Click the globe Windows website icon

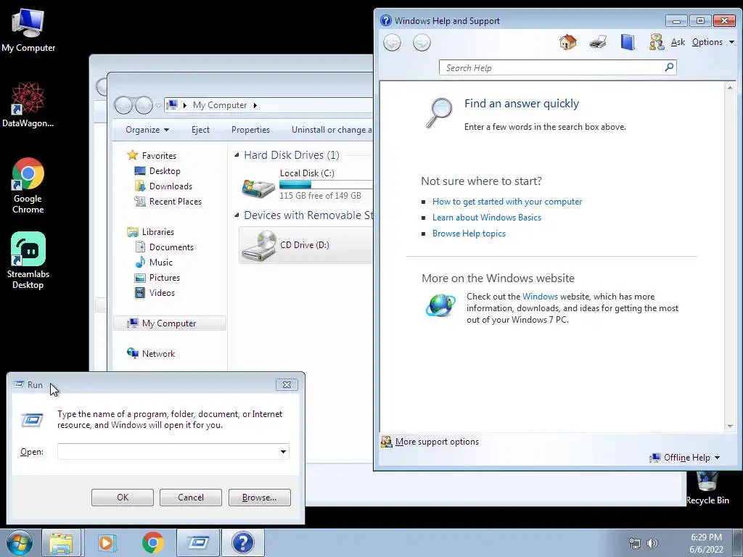[x=440, y=305]
